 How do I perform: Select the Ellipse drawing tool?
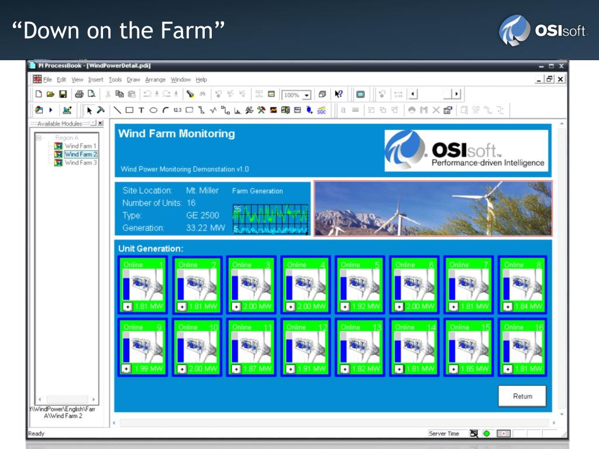pos(153,110)
